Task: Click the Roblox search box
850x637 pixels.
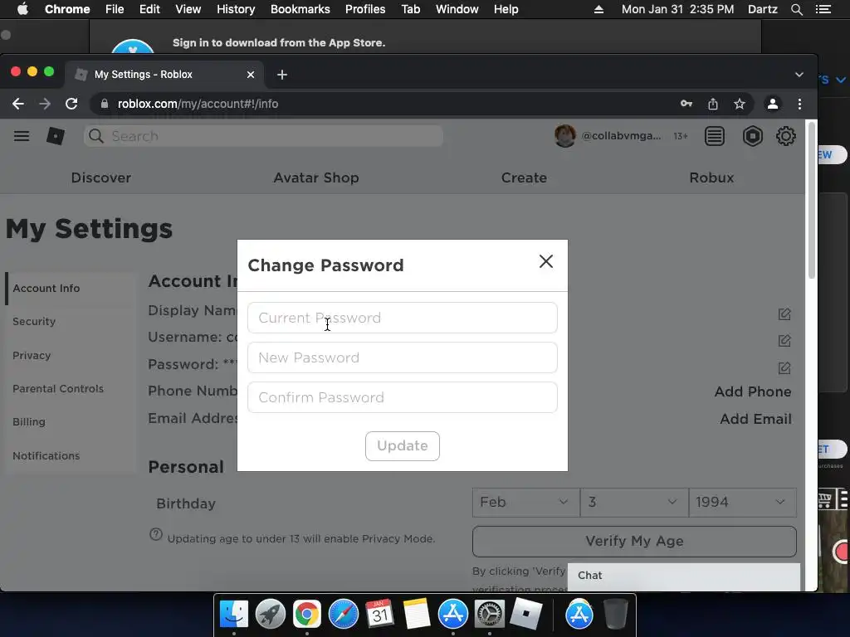Action: pyautogui.click(x=263, y=136)
